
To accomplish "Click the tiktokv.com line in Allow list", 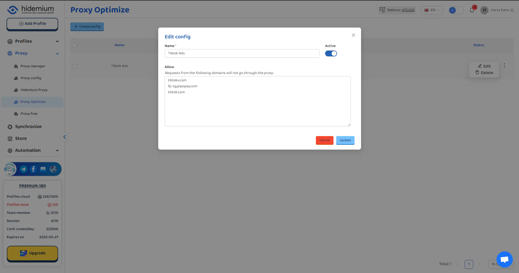I will [177, 80].
